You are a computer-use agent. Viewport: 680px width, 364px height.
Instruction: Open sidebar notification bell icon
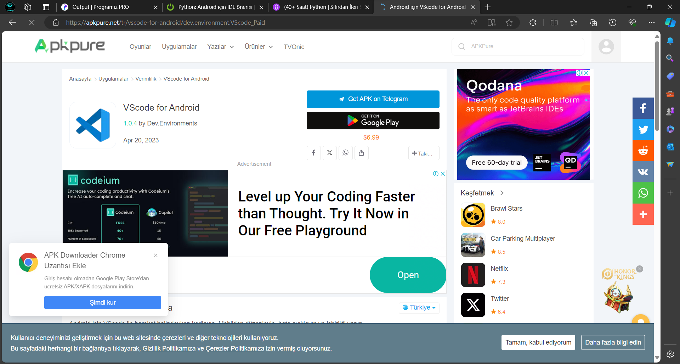[x=670, y=41]
